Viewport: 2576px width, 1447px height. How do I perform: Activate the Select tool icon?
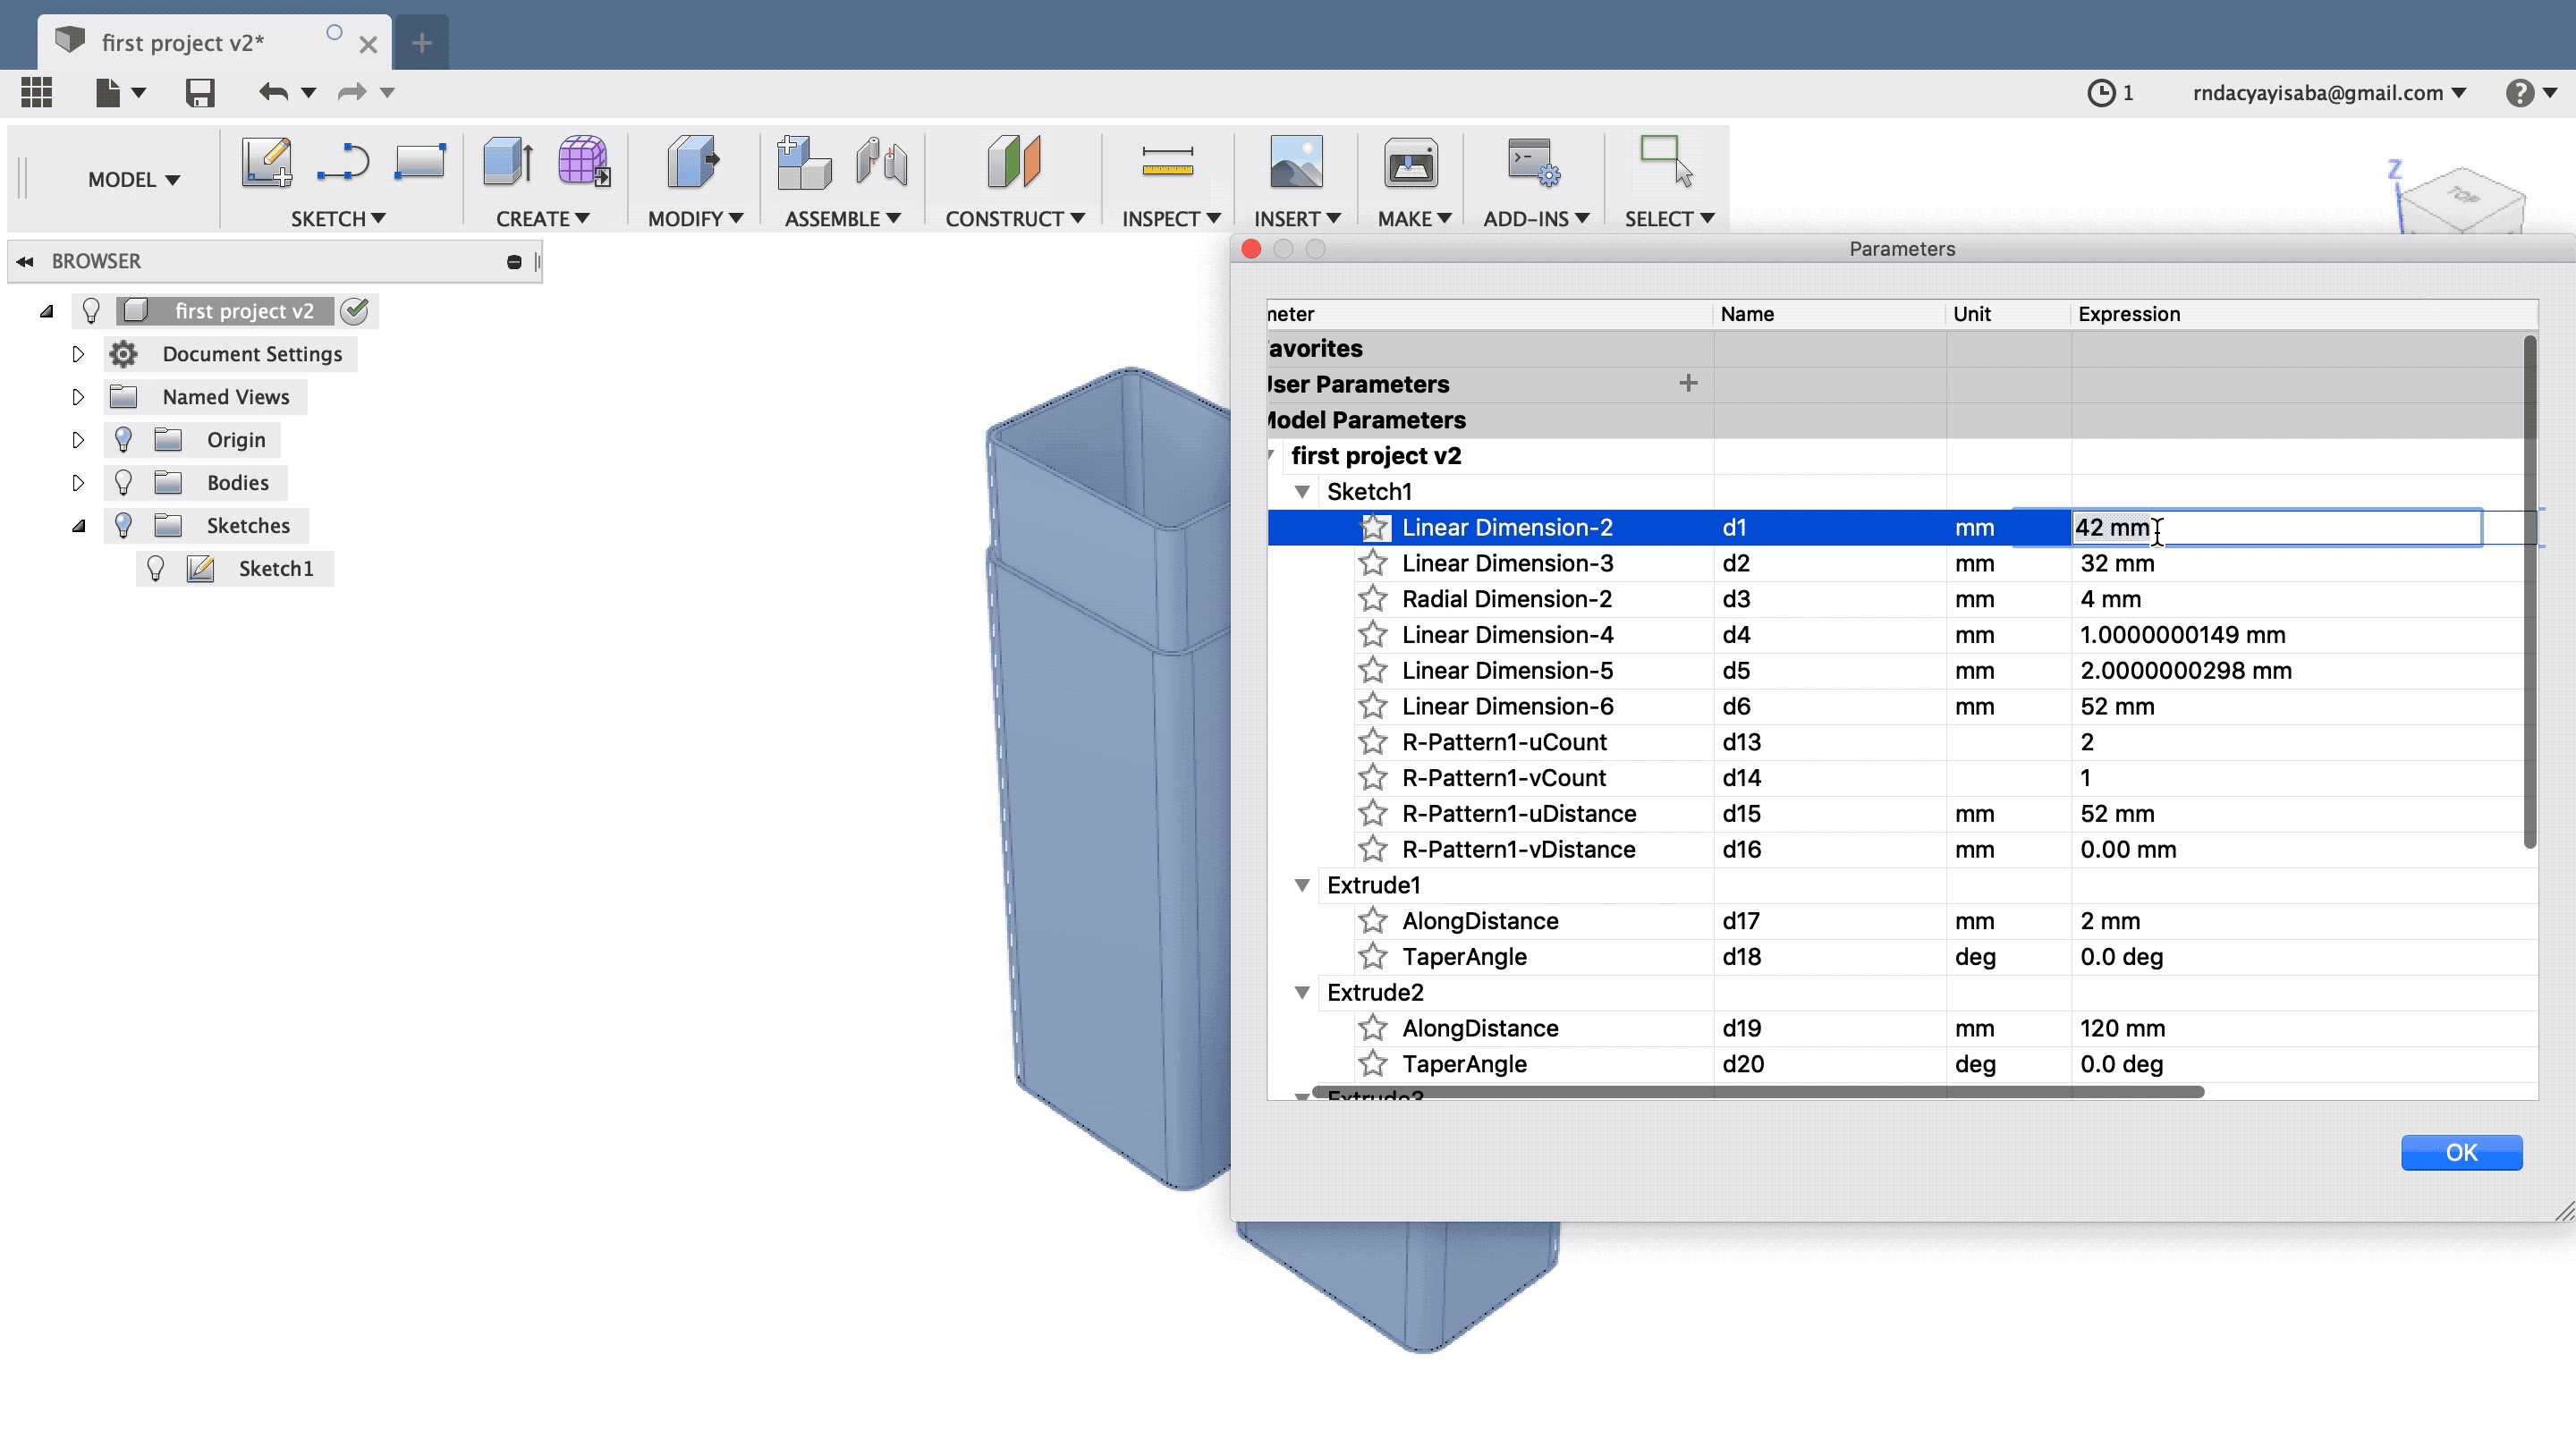(1666, 162)
